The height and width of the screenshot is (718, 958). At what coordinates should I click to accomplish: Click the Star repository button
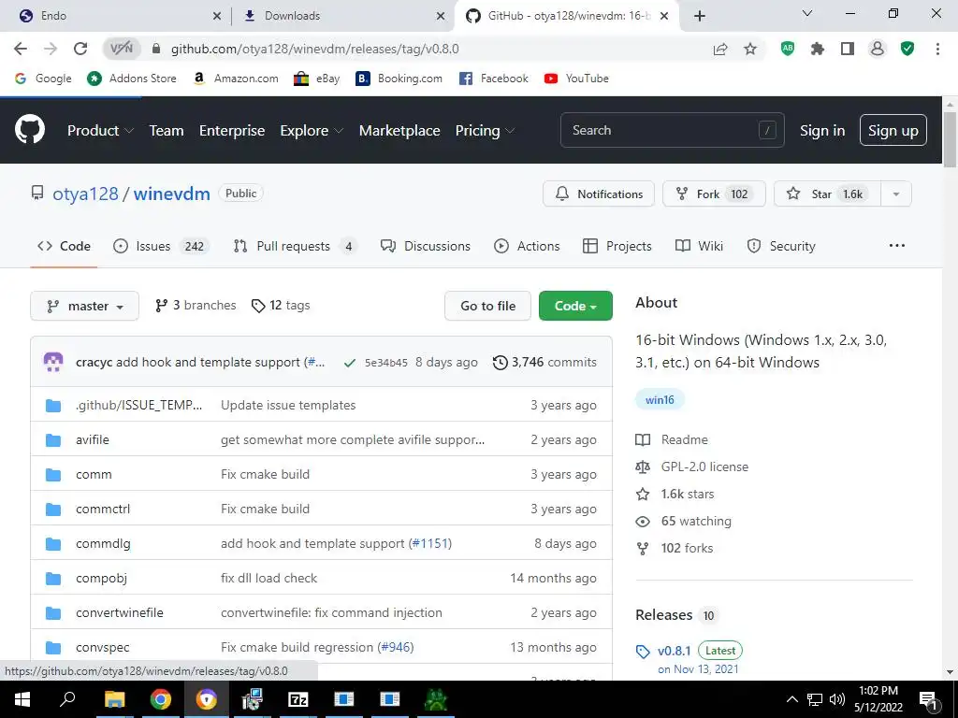827,194
